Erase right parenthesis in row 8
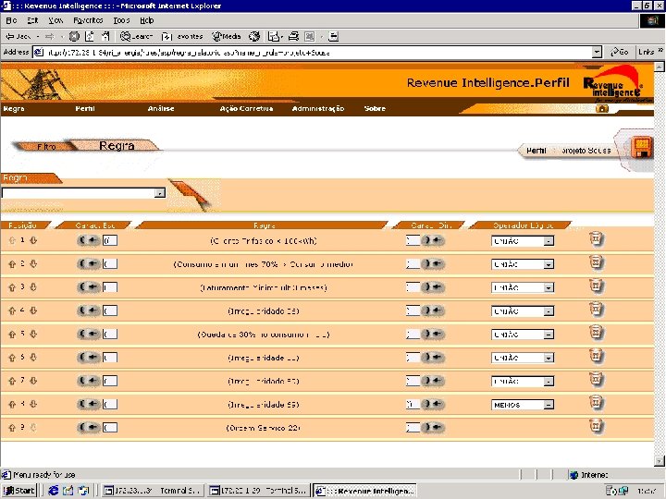This screenshot has height=499, width=666. (x=438, y=404)
